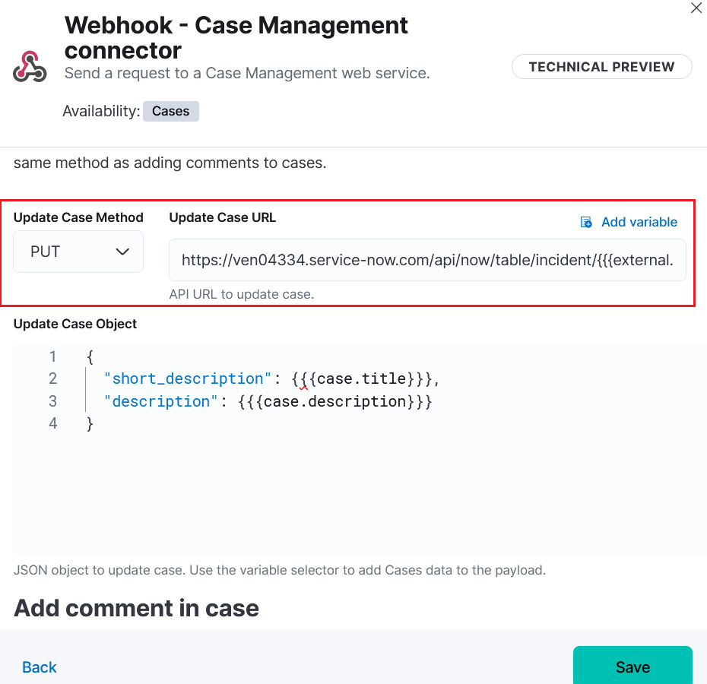This screenshot has height=684, width=707.
Task: Click inside the Update Case URL field
Action: click(426, 260)
